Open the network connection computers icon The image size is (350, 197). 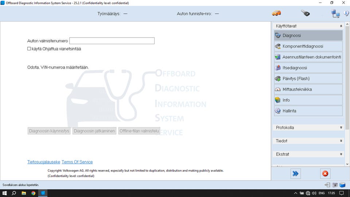coord(335,13)
